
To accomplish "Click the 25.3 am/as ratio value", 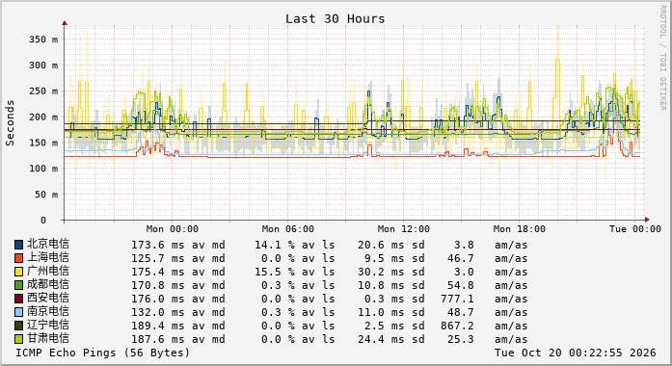I will [x=461, y=339].
